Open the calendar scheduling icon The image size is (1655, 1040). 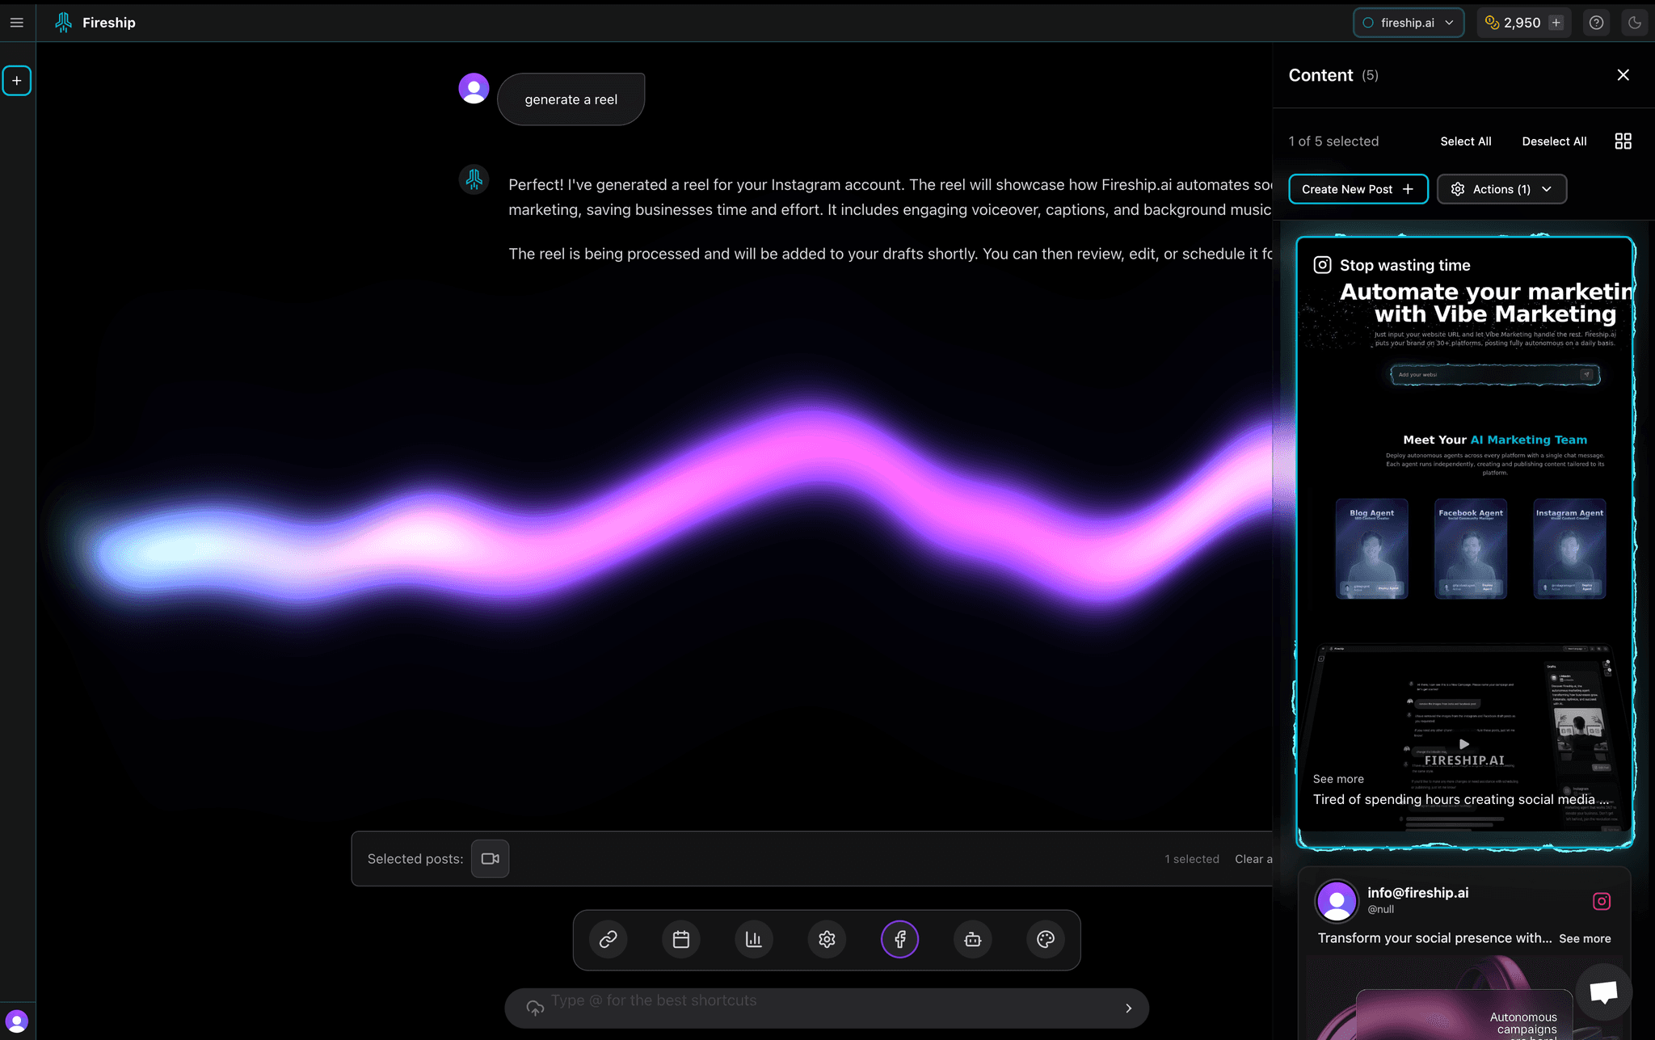[x=680, y=939]
